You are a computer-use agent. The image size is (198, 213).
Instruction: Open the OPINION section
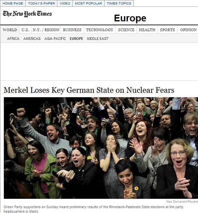[x=188, y=30]
